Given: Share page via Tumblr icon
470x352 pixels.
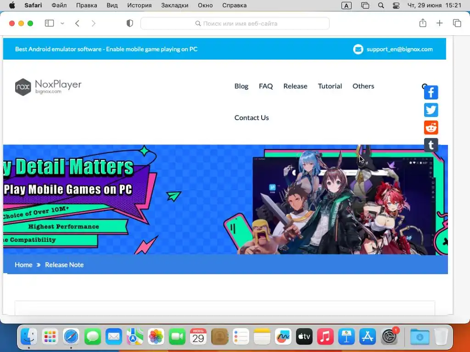Looking at the screenshot, I should [431, 145].
